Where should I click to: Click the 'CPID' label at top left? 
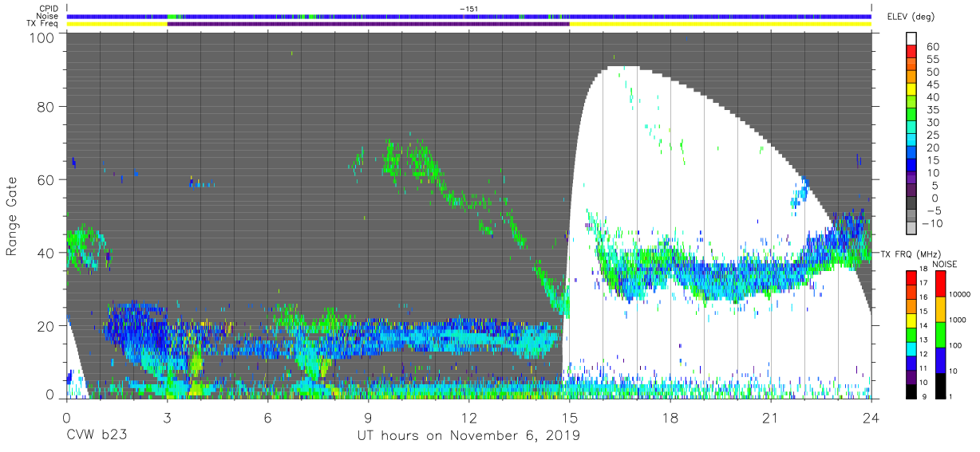tap(49, 9)
